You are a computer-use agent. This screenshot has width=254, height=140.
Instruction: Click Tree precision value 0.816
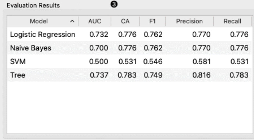click(201, 75)
